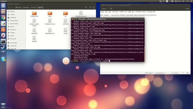Launch Google Chrome from the launcher

[x=3, y=18]
